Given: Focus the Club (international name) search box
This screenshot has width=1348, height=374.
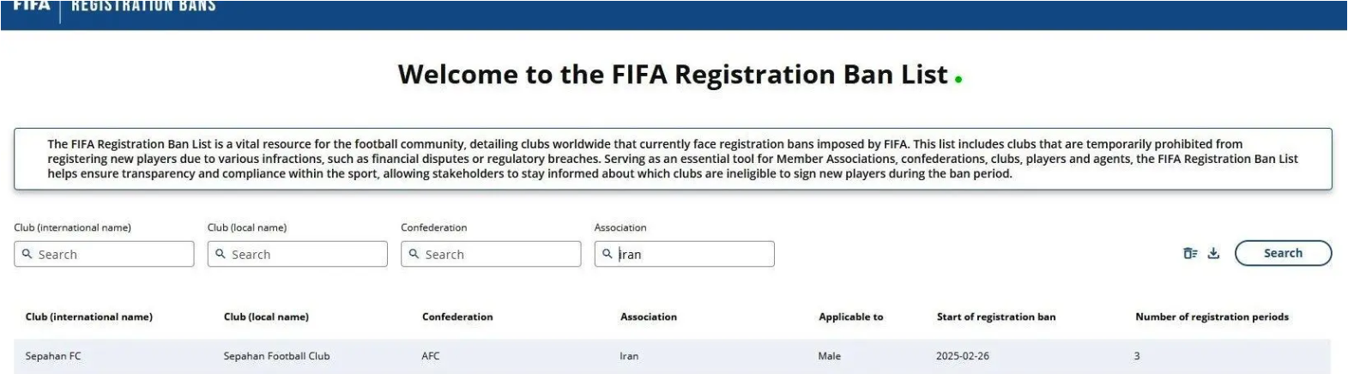Looking at the screenshot, I should coord(112,254).
